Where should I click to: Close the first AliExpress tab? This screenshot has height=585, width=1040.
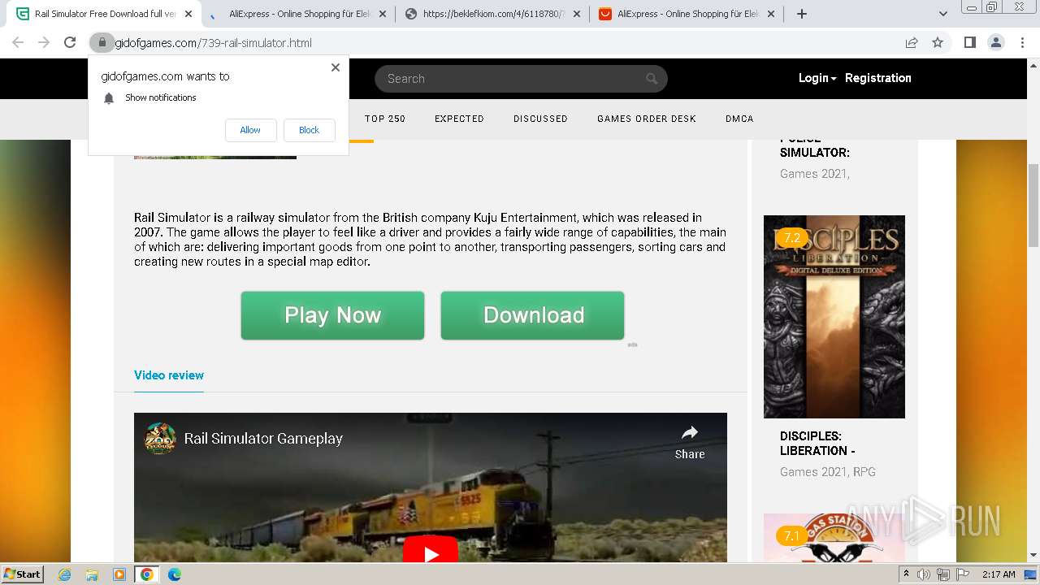point(383,14)
